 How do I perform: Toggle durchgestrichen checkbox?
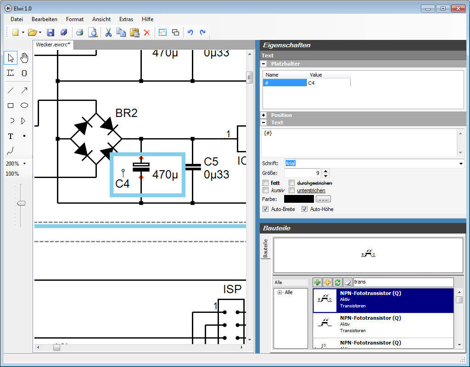[x=291, y=183]
